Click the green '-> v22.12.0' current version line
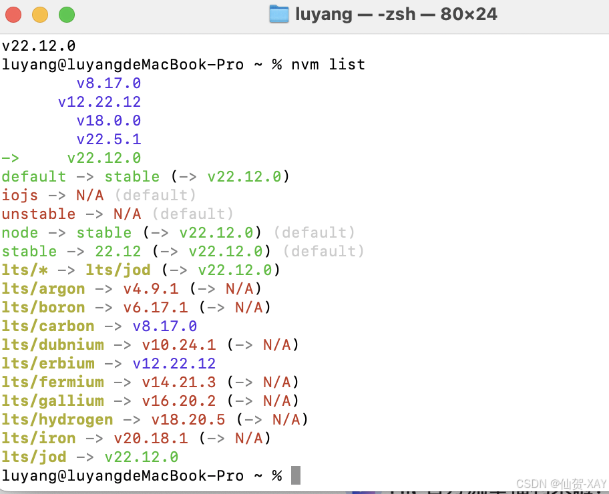This screenshot has width=609, height=494. (x=71, y=158)
